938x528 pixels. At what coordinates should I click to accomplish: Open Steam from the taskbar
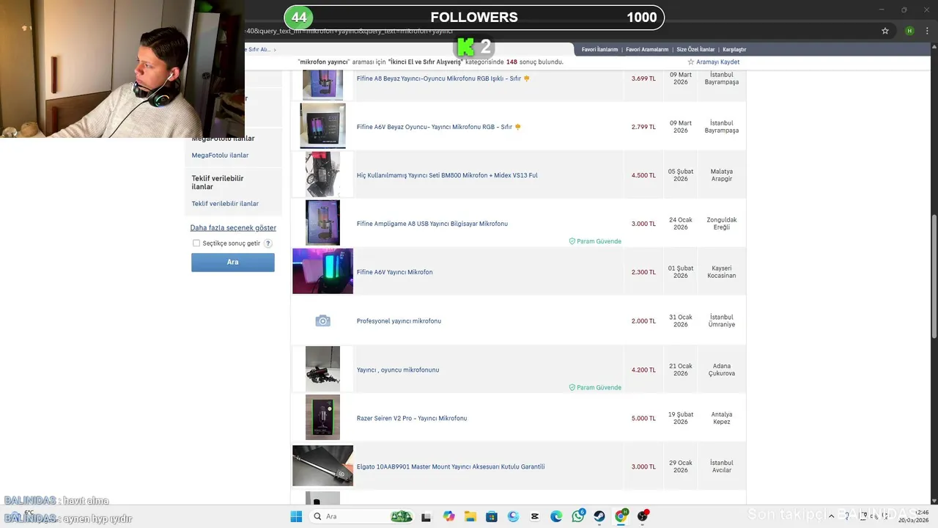[599, 516]
